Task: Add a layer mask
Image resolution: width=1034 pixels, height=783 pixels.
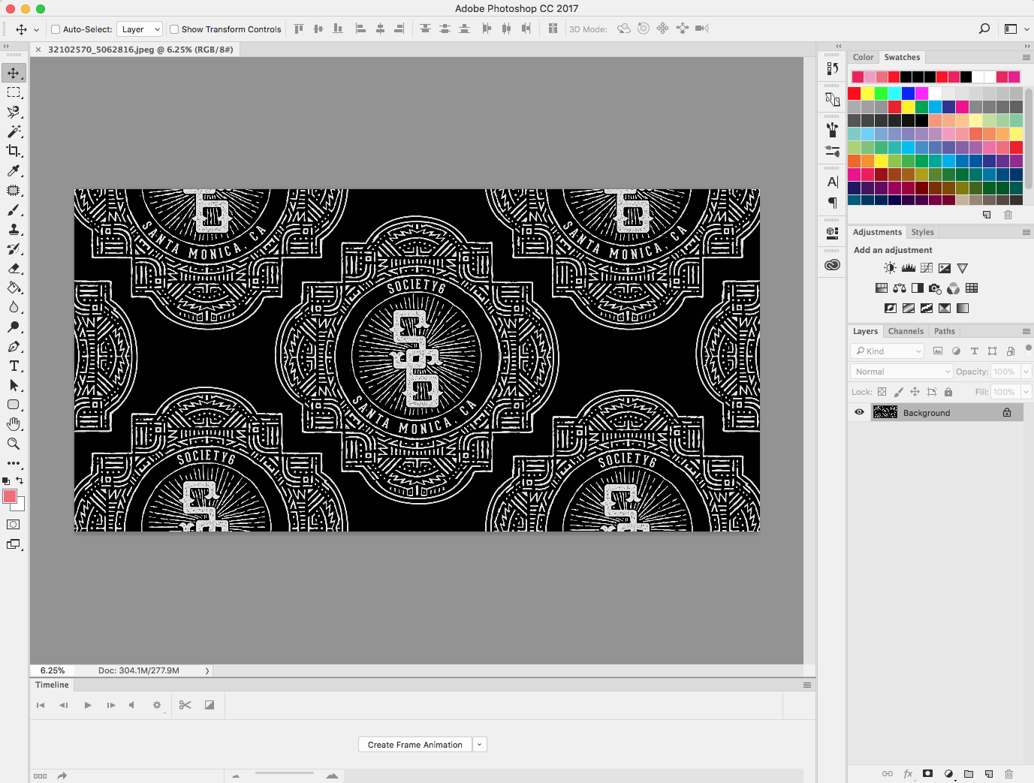Action: click(x=928, y=774)
